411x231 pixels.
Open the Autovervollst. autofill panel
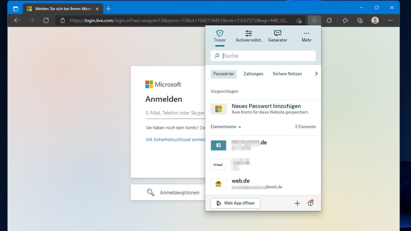click(249, 36)
